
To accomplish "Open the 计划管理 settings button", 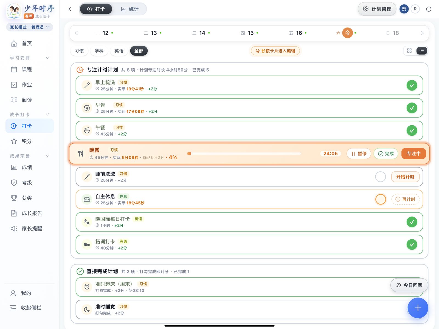I will pos(377,9).
